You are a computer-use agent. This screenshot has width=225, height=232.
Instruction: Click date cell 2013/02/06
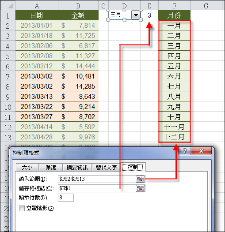[x=37, y=46]
